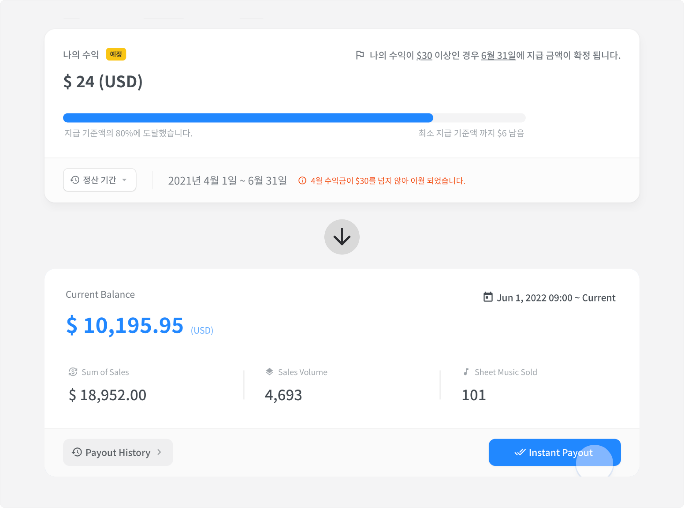The width and height of the screenshot is (684, 508).
Task: Expand the 정산 기간 dropdown caret arrow
Action: click(124, 180)
